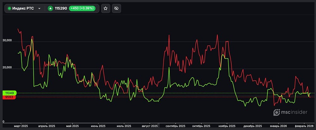
Task: Click the 30,000 y-axis label
Action: [x=7, y=40]
